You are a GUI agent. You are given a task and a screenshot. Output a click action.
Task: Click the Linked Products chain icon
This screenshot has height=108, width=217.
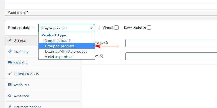tap(10, 73)
